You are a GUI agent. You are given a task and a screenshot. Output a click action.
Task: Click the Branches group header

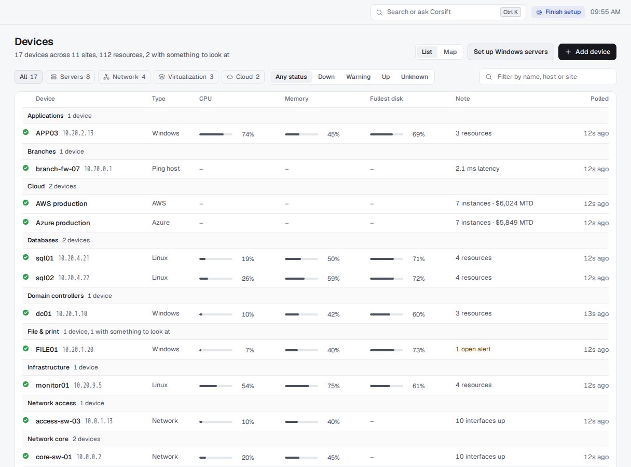point(315,152)
